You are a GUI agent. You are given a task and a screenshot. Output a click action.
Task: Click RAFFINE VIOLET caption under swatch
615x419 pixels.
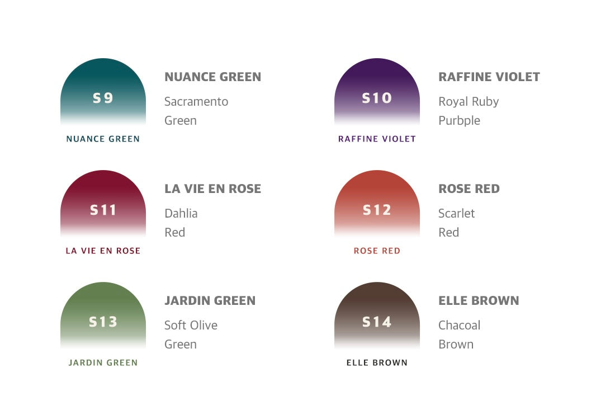377,139
